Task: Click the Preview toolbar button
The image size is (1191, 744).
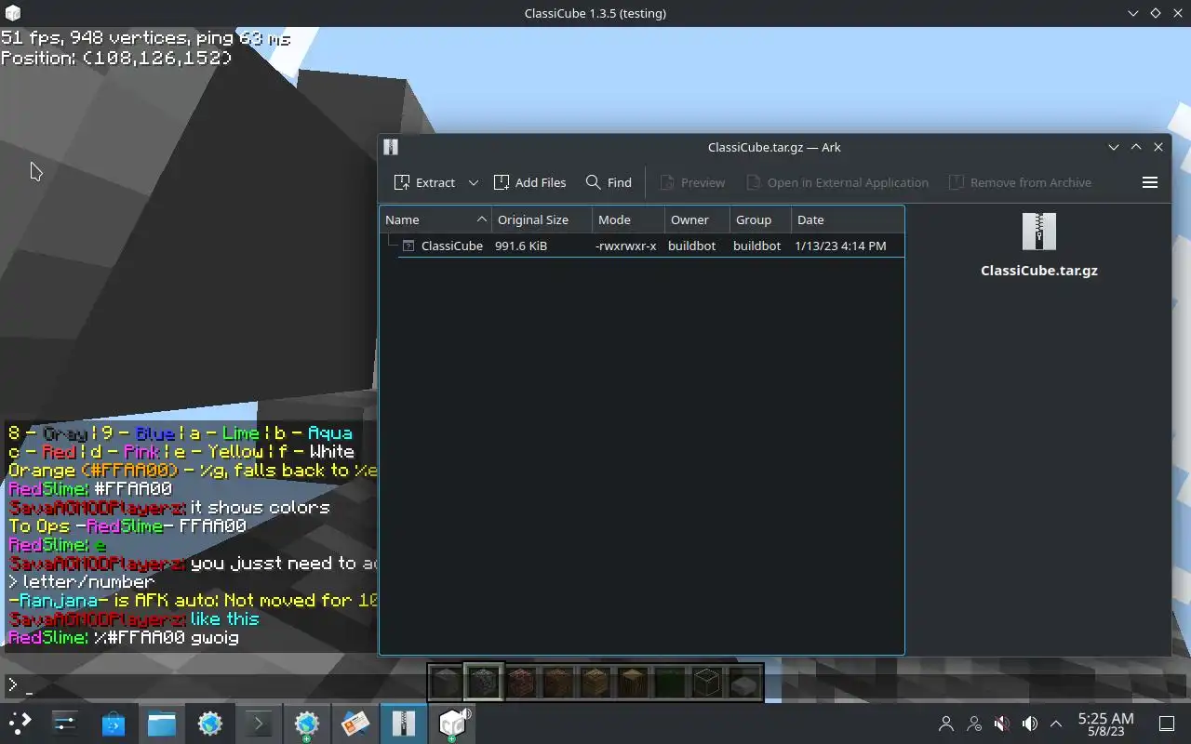Action: (692, 182)
